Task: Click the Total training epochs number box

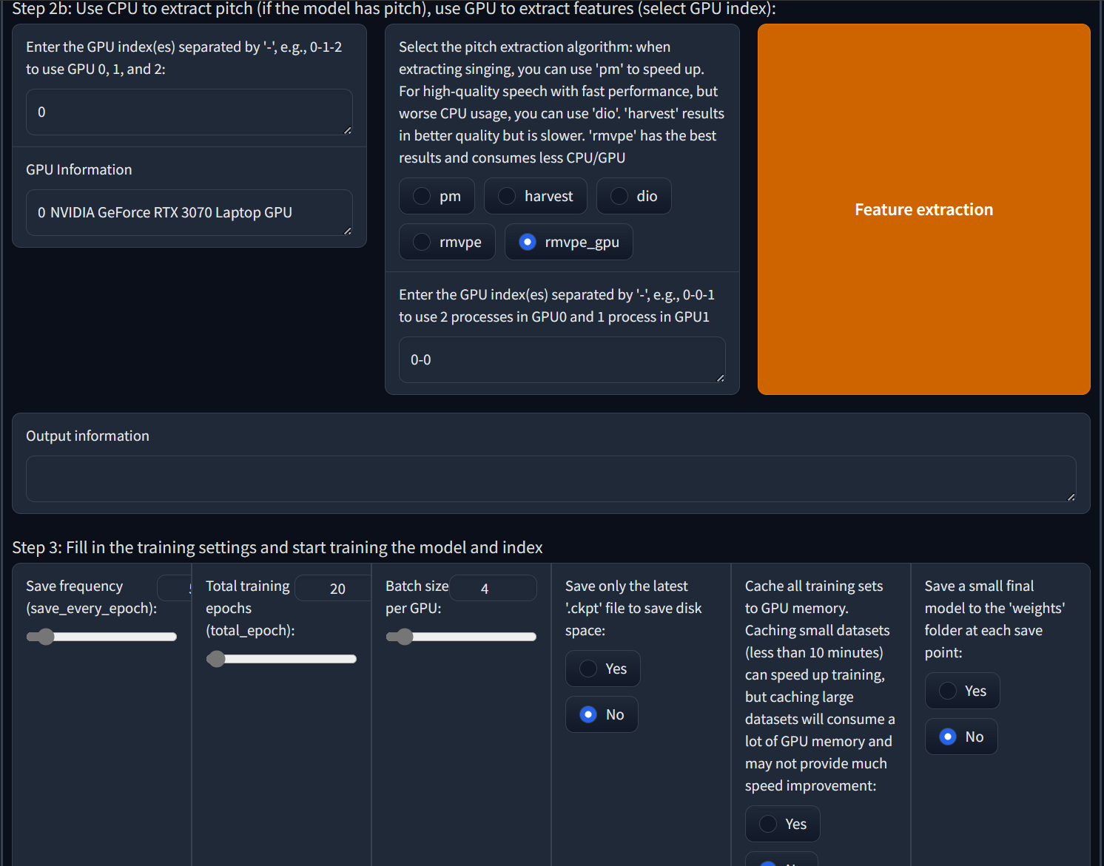Action: tap(337, 589)
